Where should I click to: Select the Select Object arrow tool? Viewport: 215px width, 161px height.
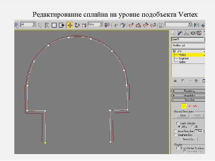pyautogui.click(x=40, y=25)
